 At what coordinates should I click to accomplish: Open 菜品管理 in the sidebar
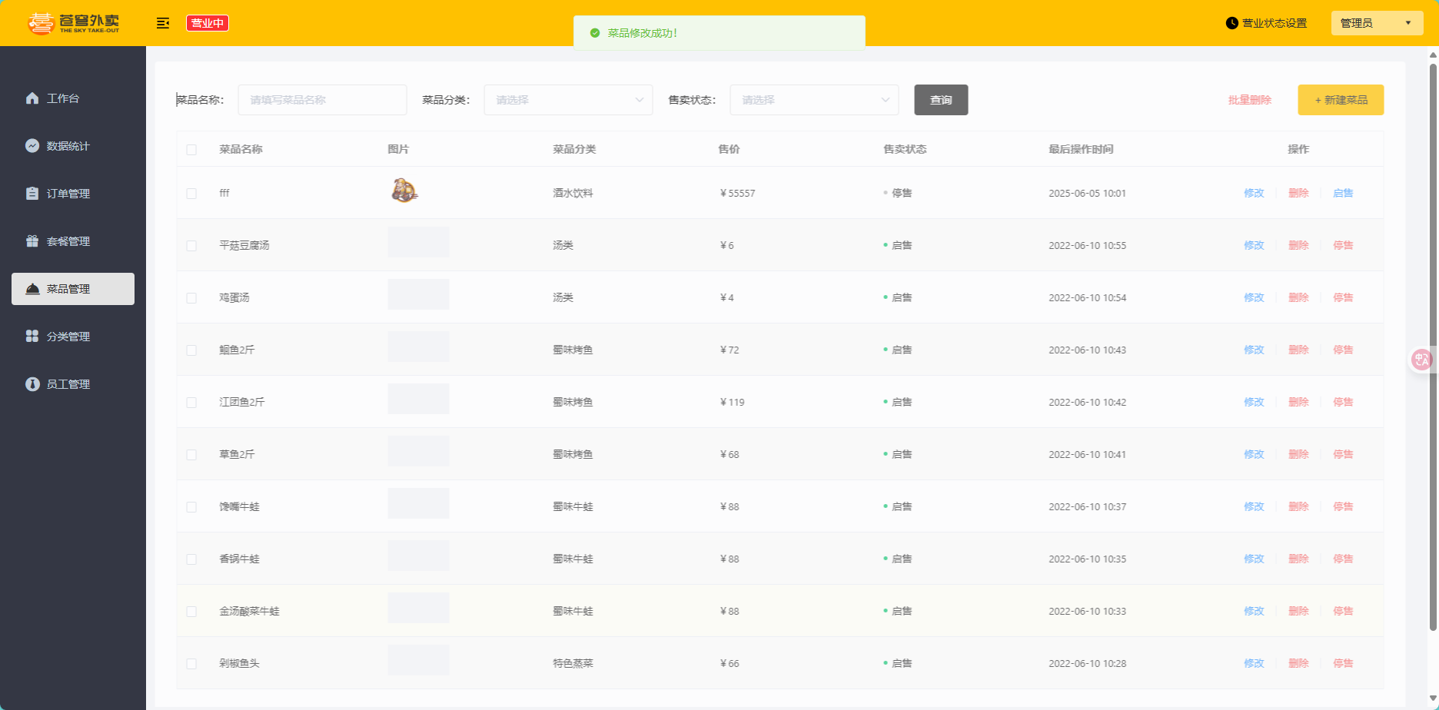coord(73,289)
